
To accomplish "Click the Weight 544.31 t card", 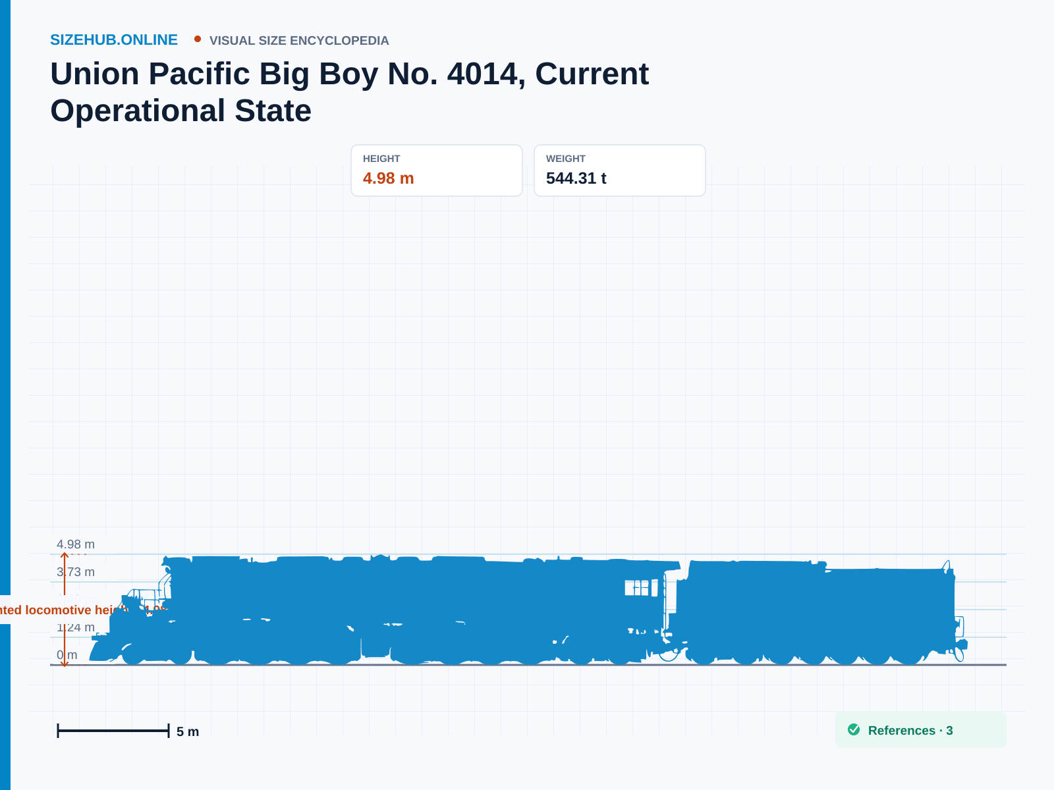I will (x=620, y=171).
